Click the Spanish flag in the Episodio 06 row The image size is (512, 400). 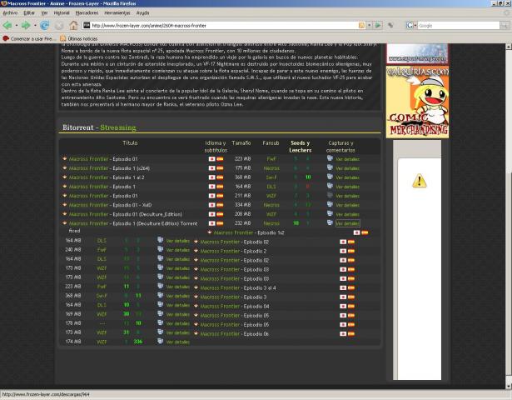(351, 334)
